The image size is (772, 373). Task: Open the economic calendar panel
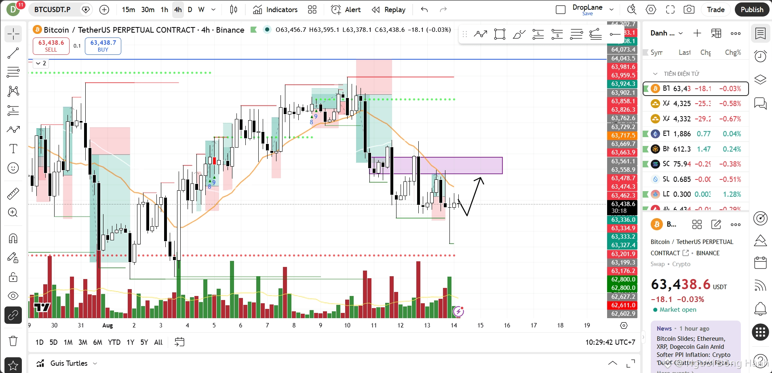[x=760, y=263]
